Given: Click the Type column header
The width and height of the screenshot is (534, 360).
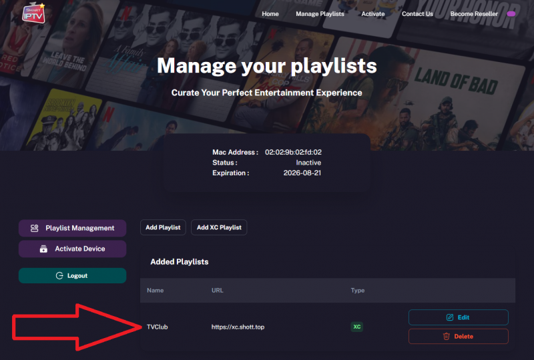Looking at the screenshot, I should pos(358,290).
